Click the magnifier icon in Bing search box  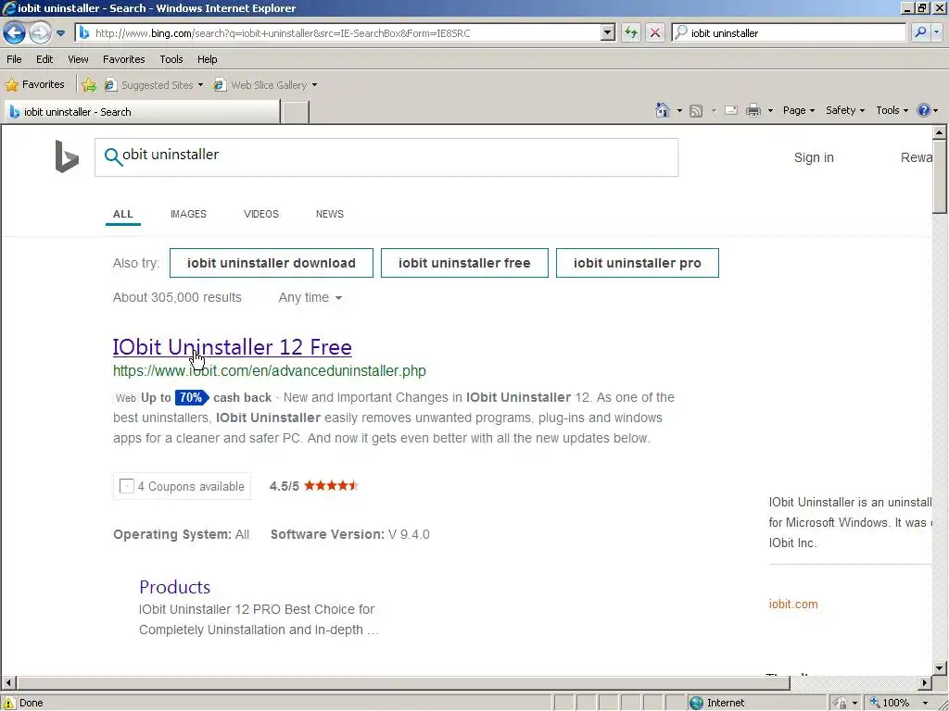tap(112, 156)
